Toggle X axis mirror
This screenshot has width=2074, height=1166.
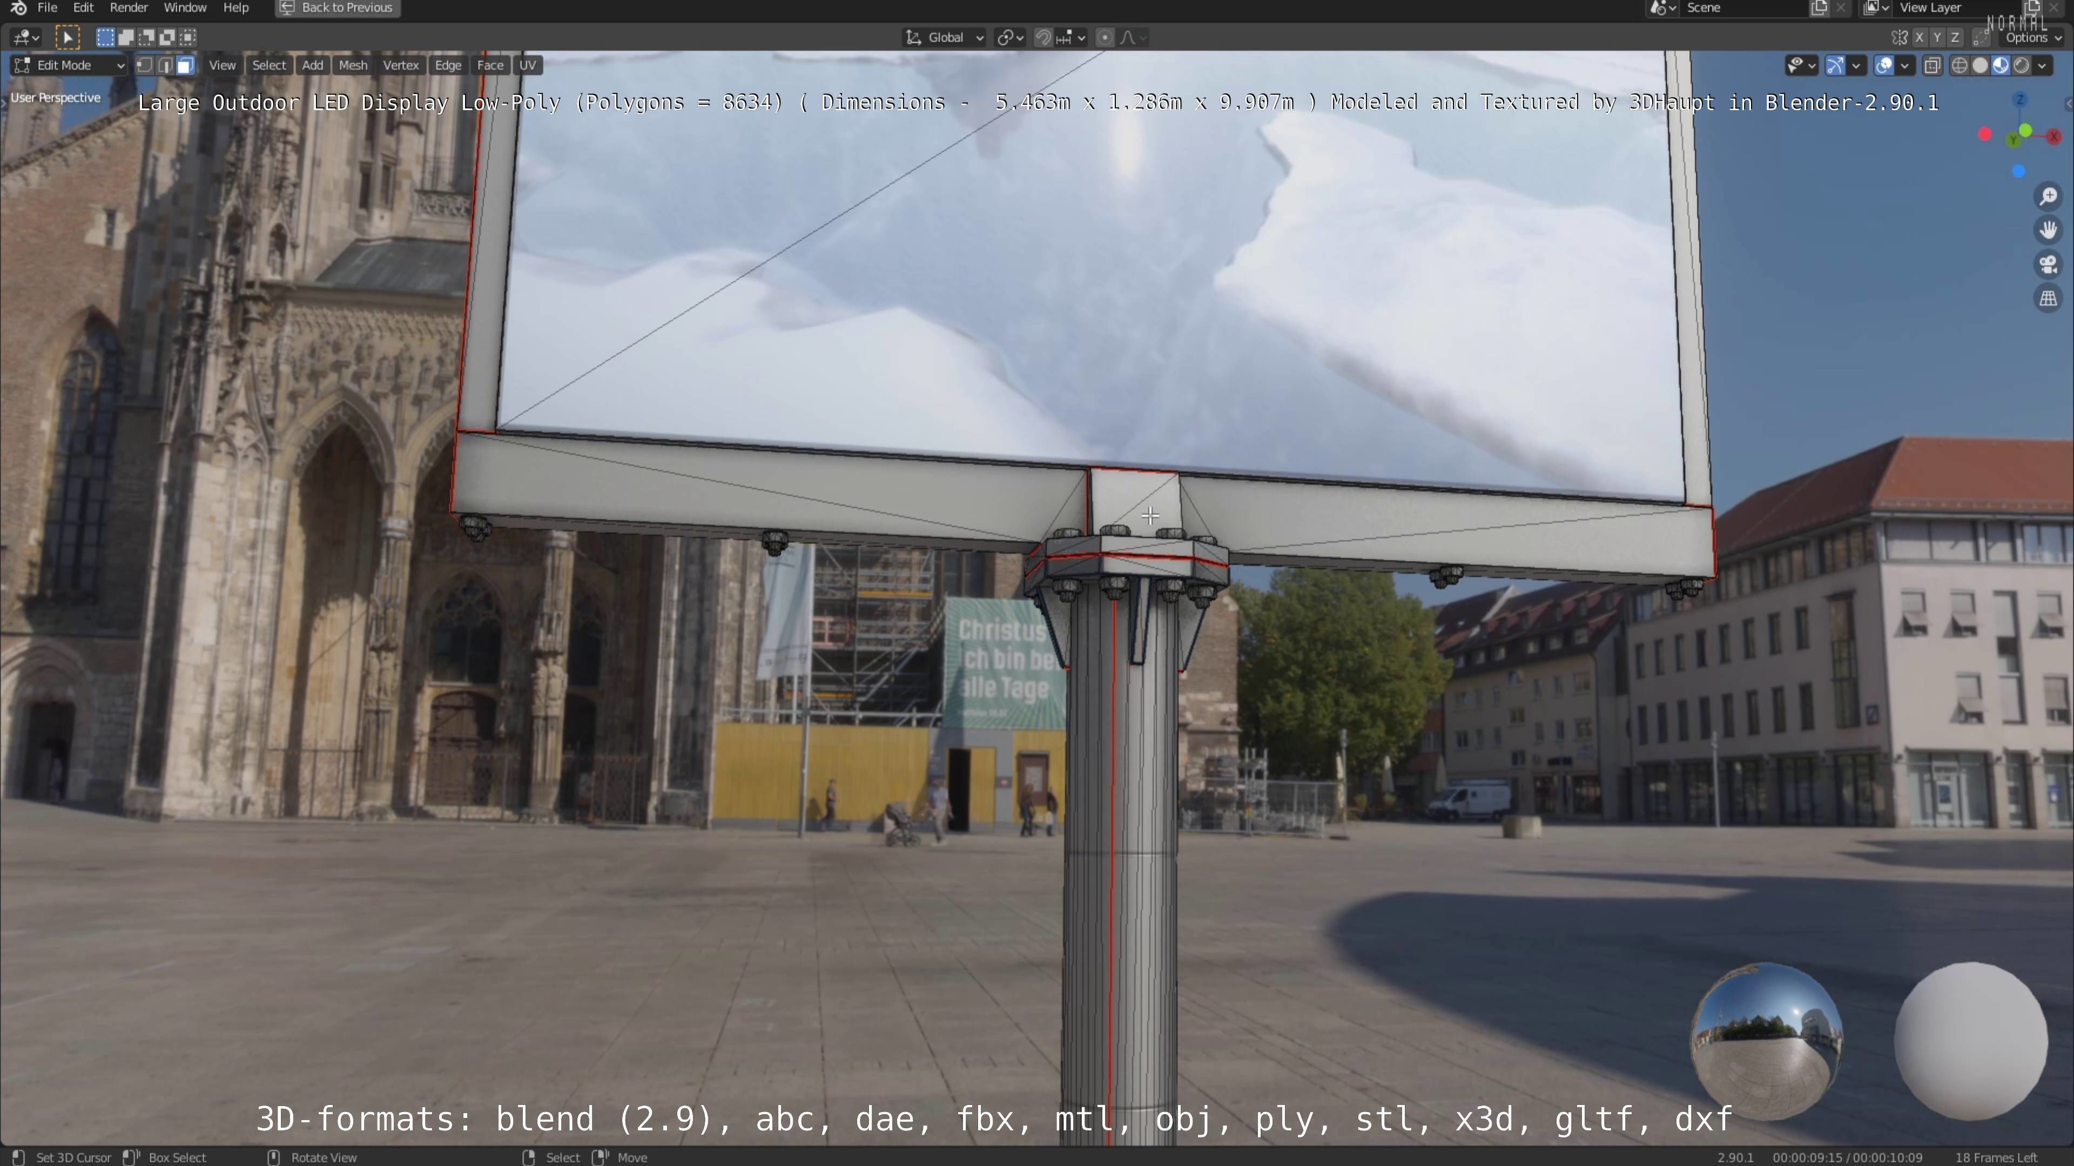click(1920, 37)
